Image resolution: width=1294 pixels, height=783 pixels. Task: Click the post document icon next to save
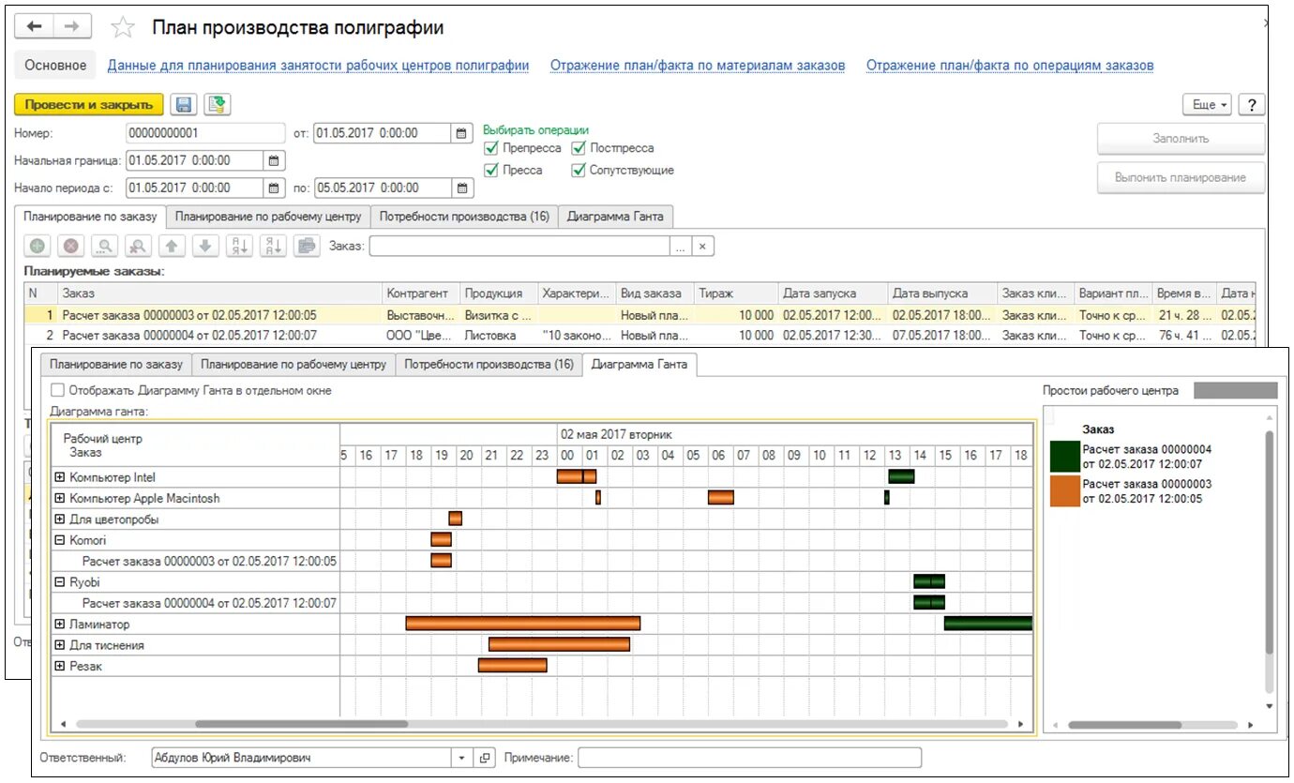218,105
